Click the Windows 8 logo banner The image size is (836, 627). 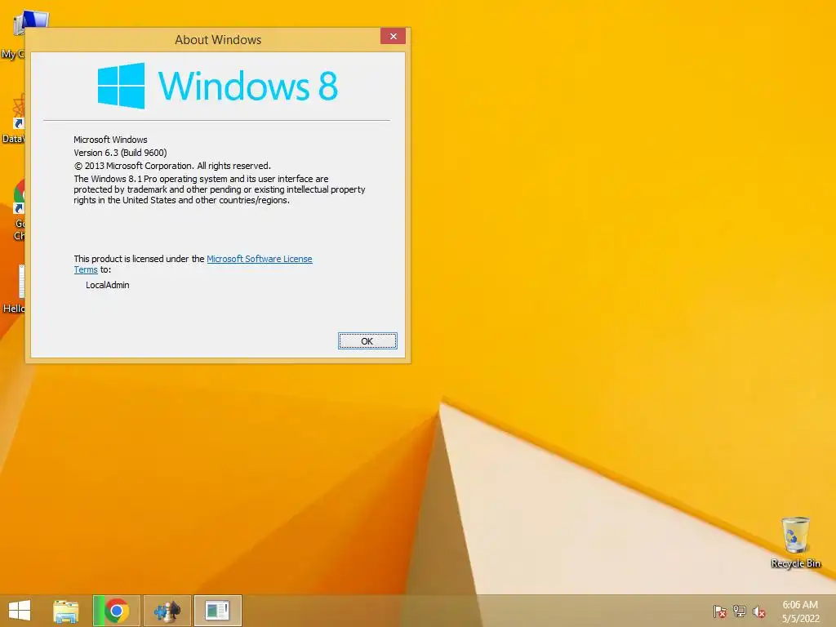pyautogui.click(x=217, y=86)
